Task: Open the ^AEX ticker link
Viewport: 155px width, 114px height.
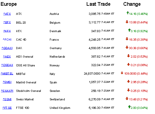Action: pyautogui.click(x=7, y=57)
